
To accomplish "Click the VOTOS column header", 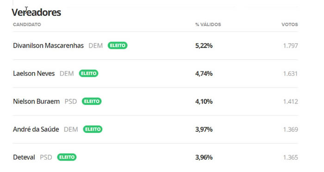I will point(289,25).
